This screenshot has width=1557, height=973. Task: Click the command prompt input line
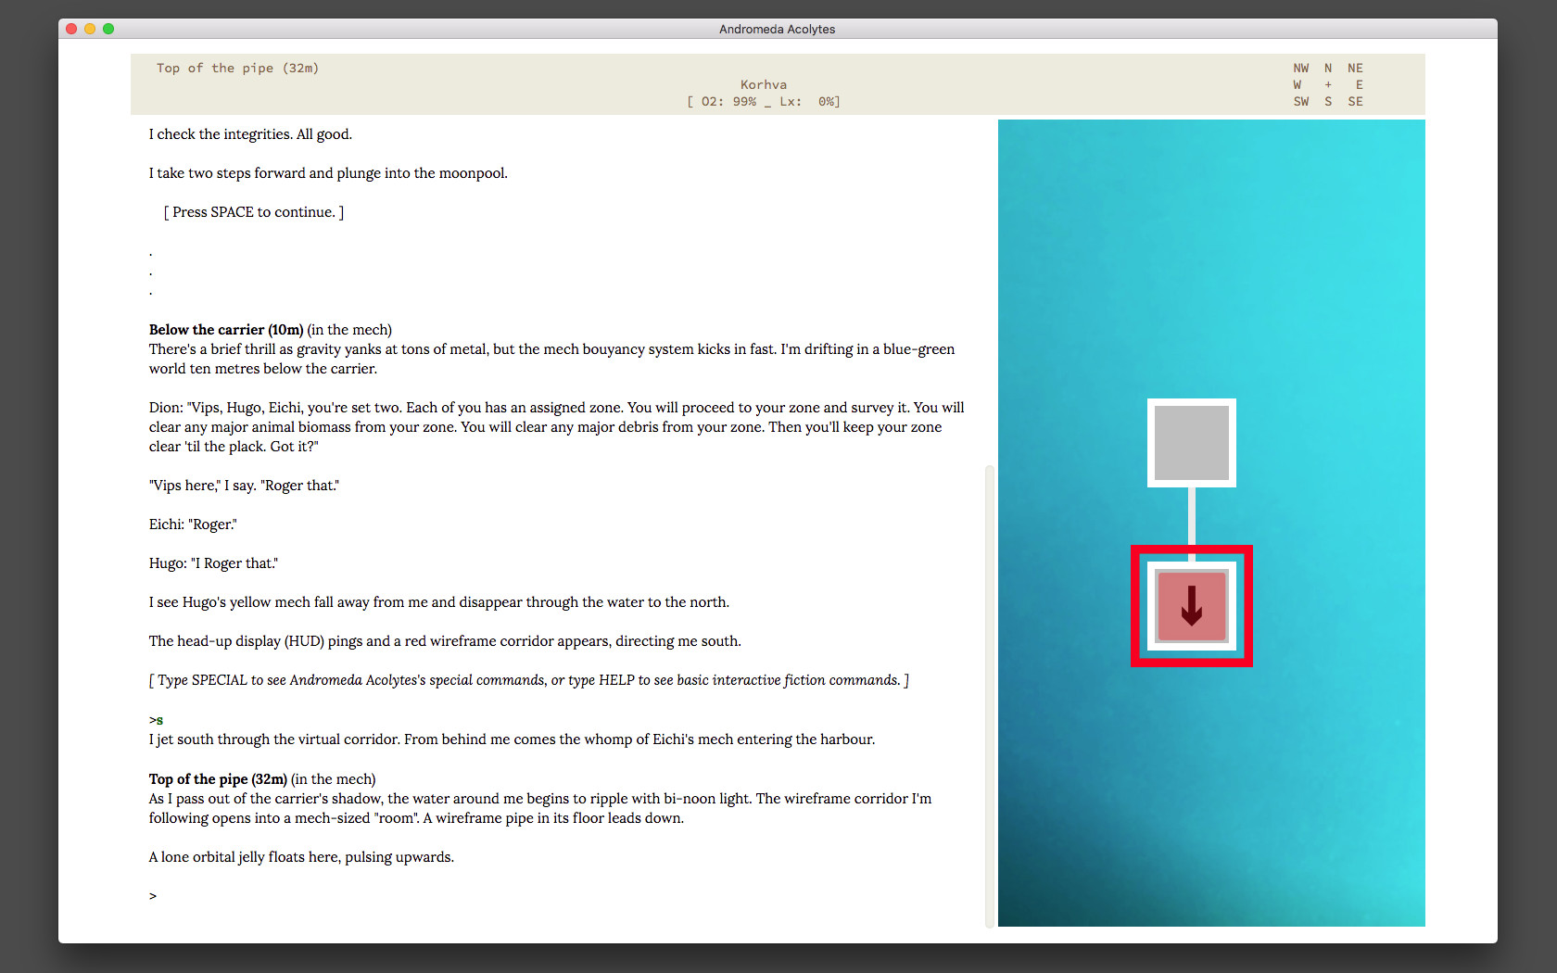(x=556, y=896)
